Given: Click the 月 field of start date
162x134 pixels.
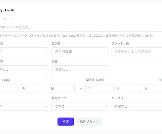Looking at the screenshot, I should pos(33,89).
